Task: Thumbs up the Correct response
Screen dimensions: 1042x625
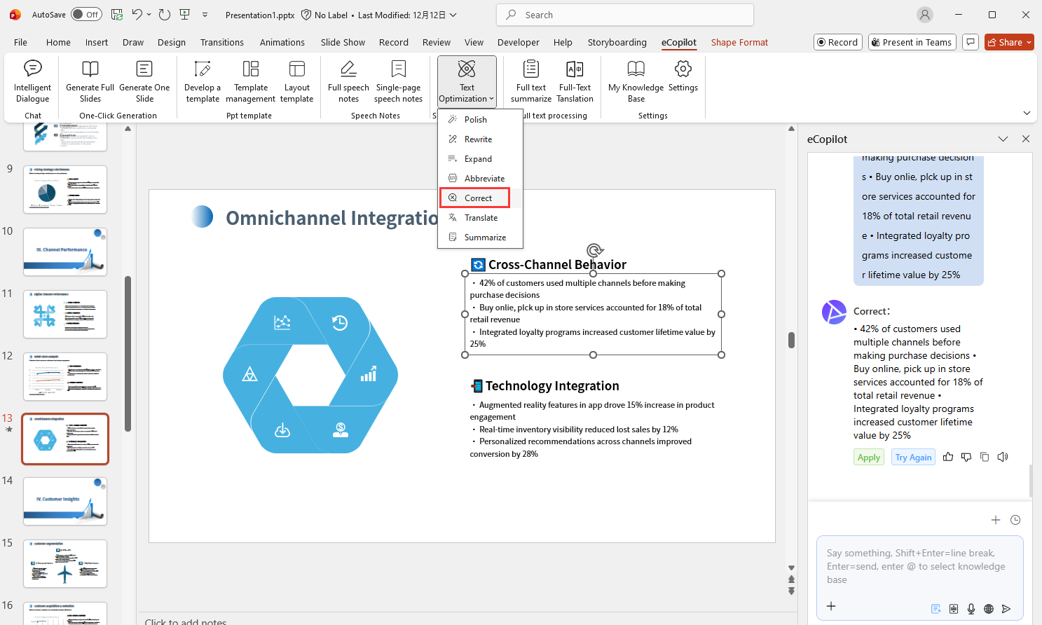Action: pyautogui.click(x=948, y=457)
